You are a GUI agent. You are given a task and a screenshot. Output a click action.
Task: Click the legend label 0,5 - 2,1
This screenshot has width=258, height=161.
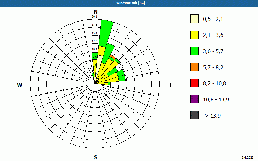[213, 19]
